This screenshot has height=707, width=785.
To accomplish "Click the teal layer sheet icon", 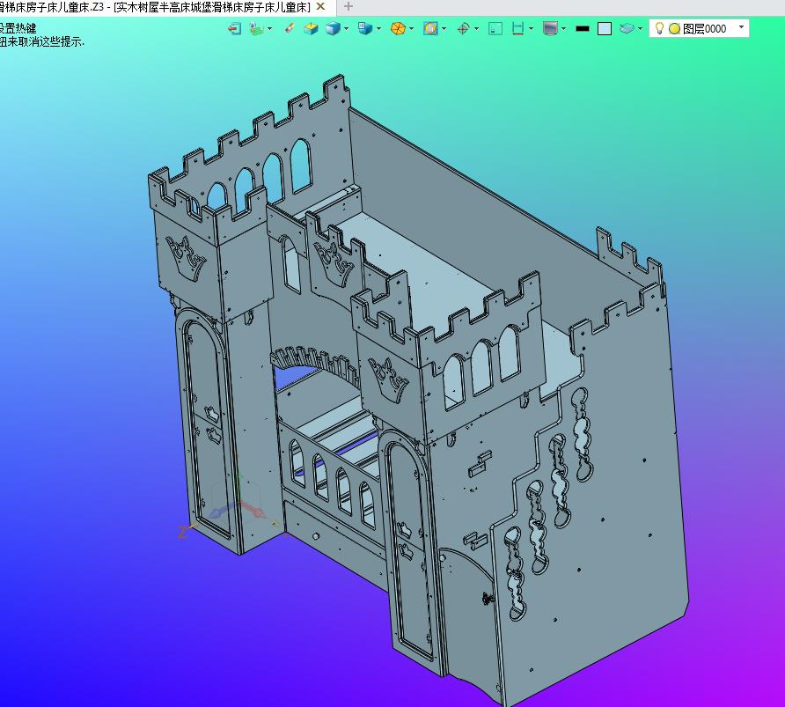I will click(627, 28).
